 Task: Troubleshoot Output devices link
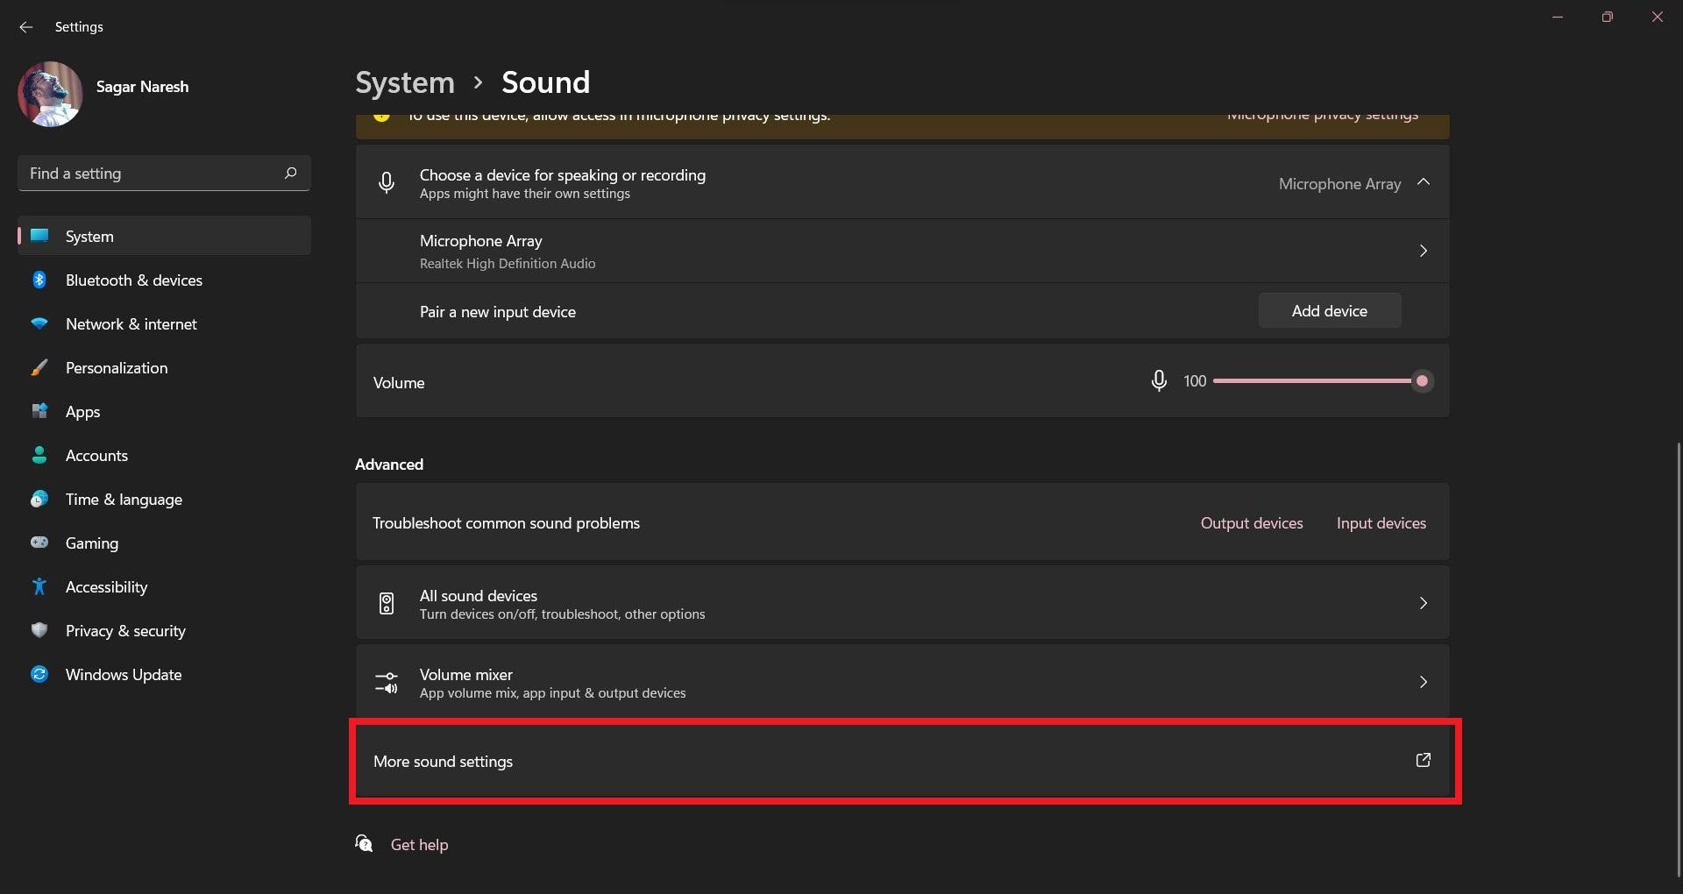pos(1251,523)
